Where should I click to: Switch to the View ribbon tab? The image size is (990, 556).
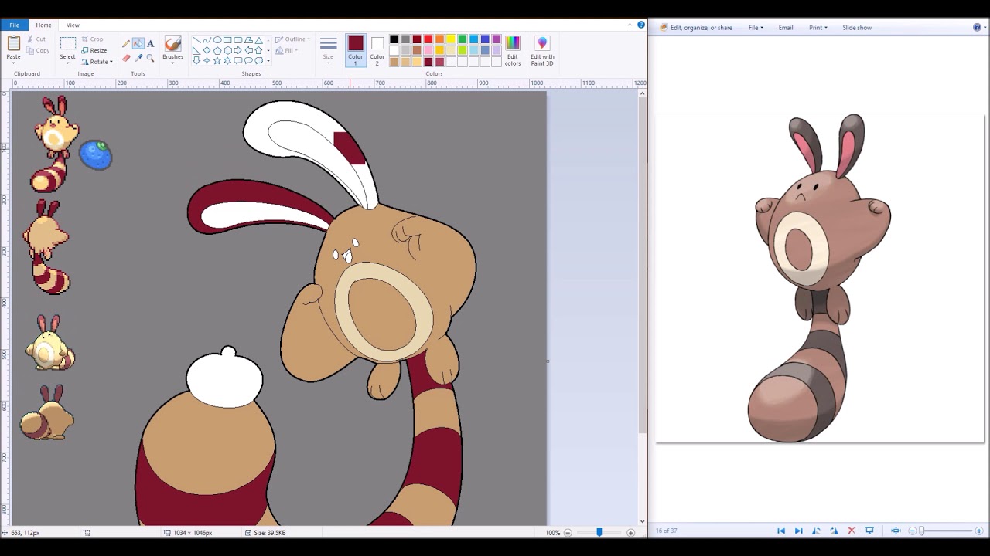(73, 25)
